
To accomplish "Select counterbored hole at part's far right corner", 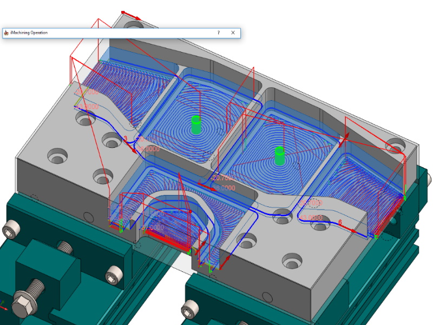I will tap(395, 146).
